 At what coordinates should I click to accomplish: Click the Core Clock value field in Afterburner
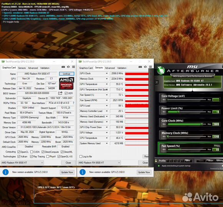point(216,124)
